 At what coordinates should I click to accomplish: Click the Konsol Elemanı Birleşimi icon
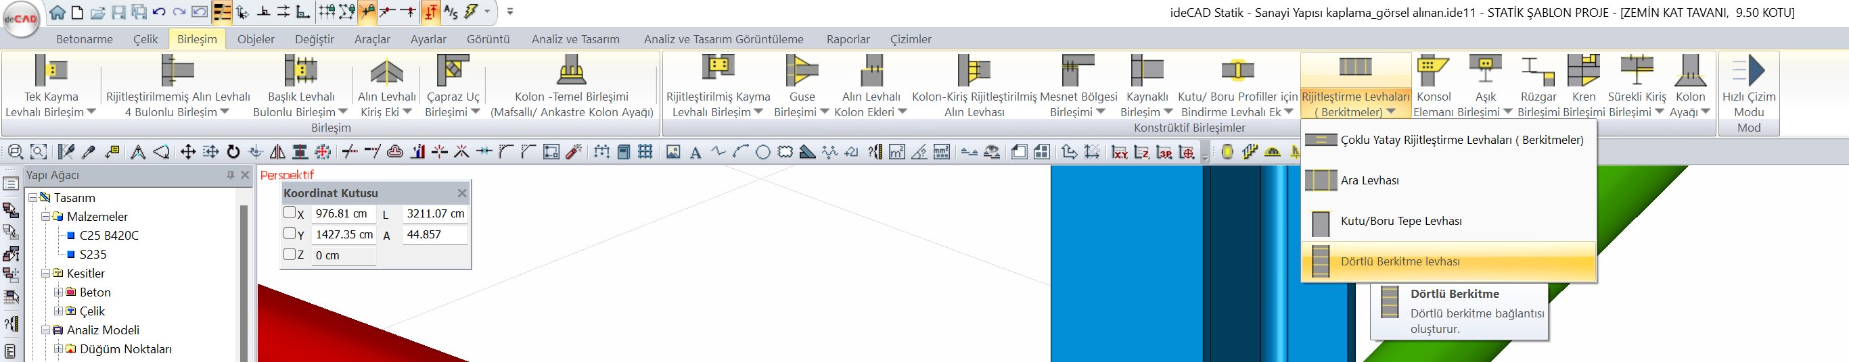click(x=1432, y=70)
